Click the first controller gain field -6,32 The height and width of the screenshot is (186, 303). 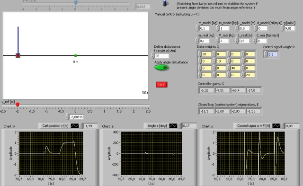click(x=206, y=90)
